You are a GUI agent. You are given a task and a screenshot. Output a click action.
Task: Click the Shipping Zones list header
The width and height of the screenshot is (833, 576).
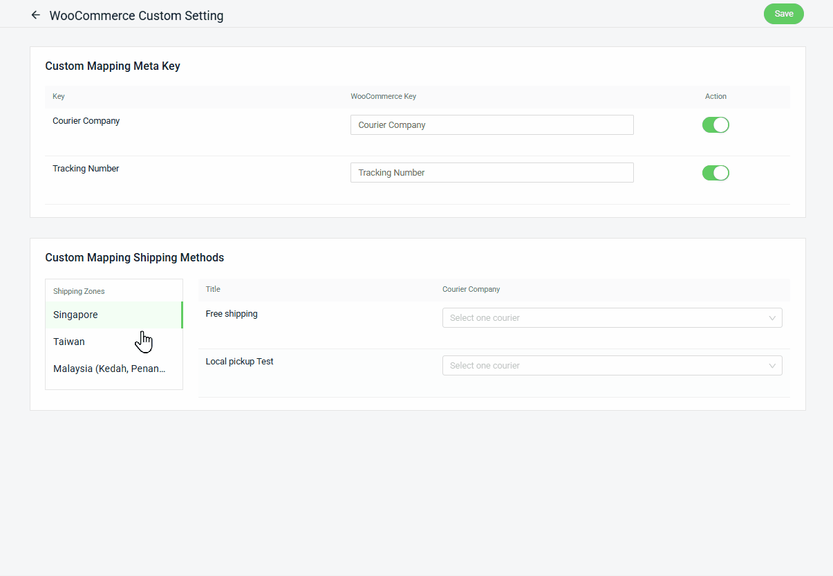[x=79, y=291]
